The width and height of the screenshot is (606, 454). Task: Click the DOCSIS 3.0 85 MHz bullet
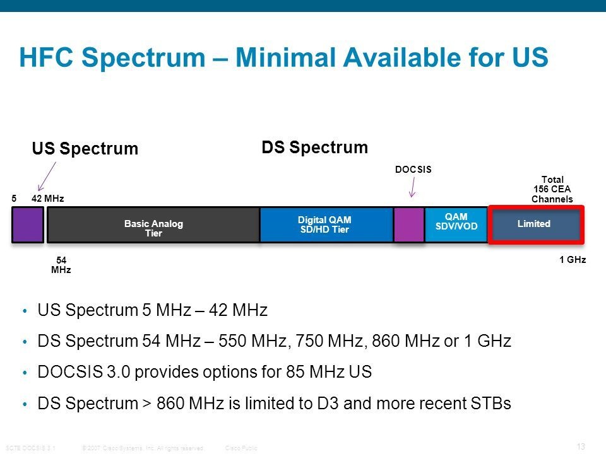tap(205, 372)
